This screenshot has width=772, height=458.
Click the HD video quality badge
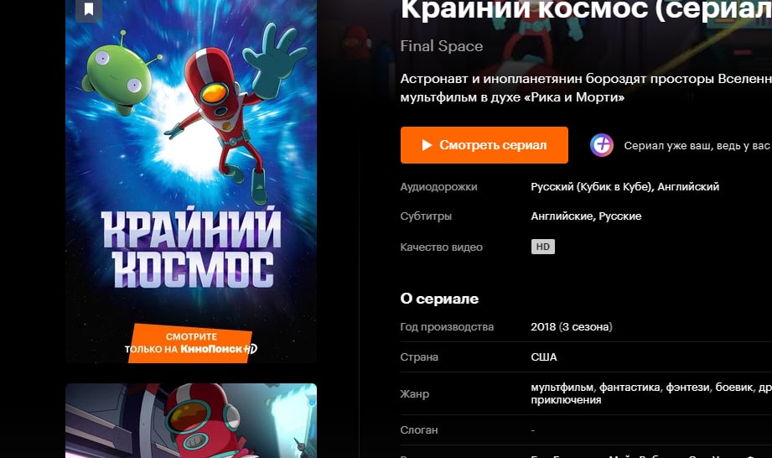coord(542,247)
